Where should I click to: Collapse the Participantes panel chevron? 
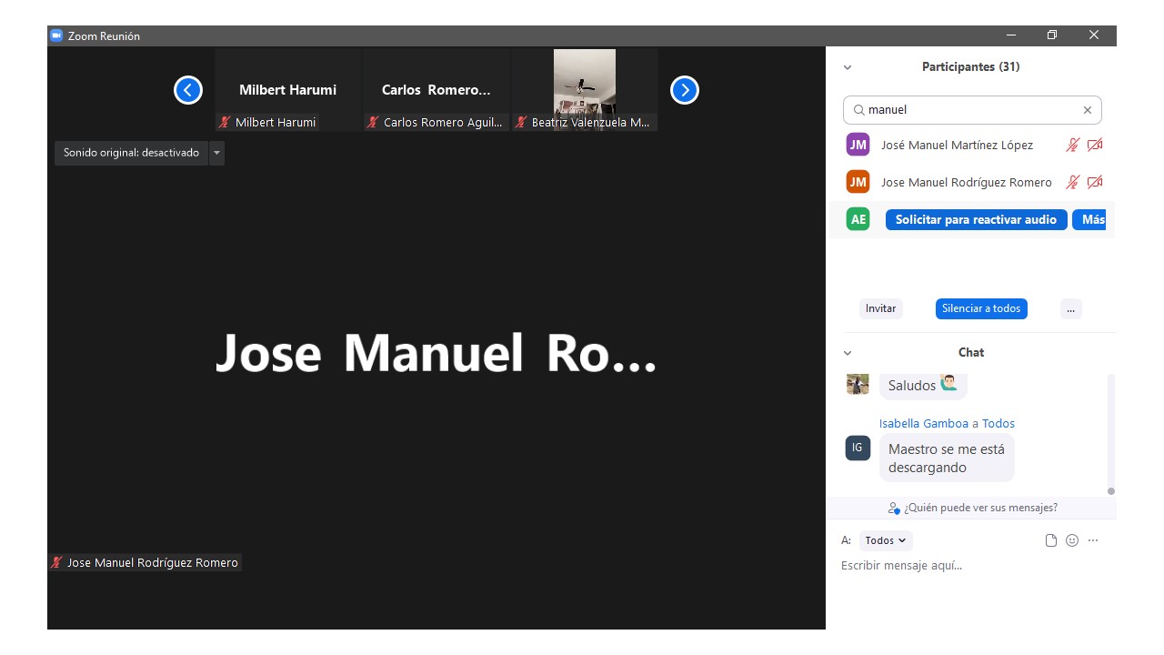(x=848, y=67)
